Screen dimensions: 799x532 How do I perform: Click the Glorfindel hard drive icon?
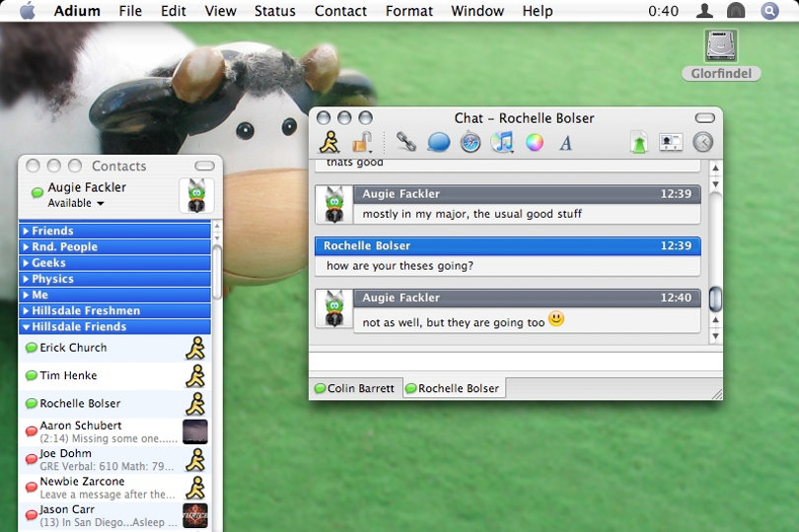(721, 45)
